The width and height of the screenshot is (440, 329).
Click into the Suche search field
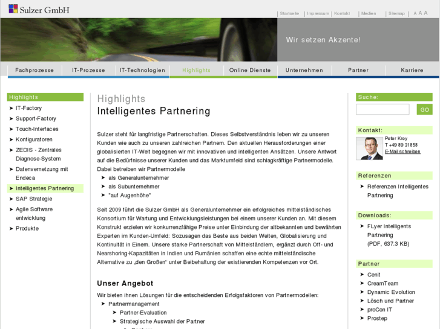coord(383,109)
